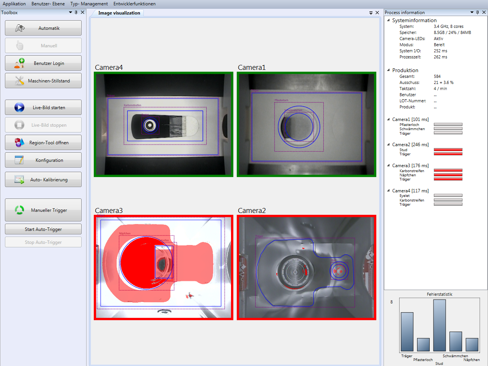Viewport: 488px width, 366px height.
Task: Click the Camera3 image view
Action: (164, 268)
